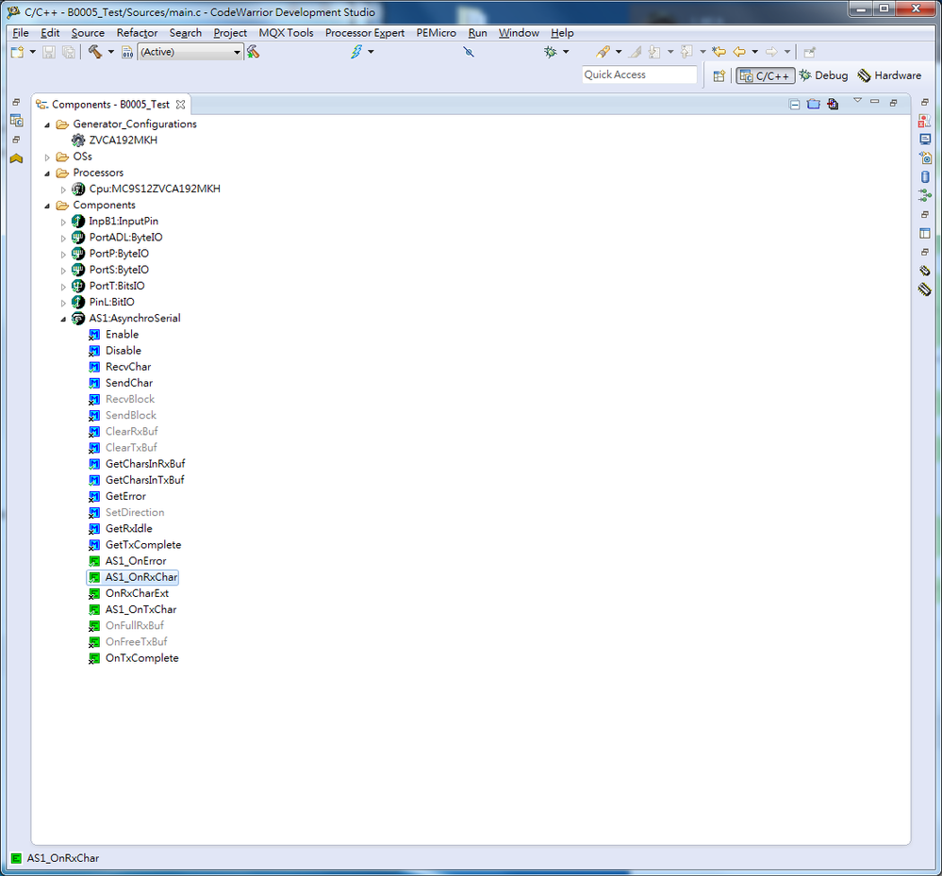The height and width of the screenshot is (876, 942).
Task: Select the ZVCA192MKH configuration
Action: (x=124, y=140)
